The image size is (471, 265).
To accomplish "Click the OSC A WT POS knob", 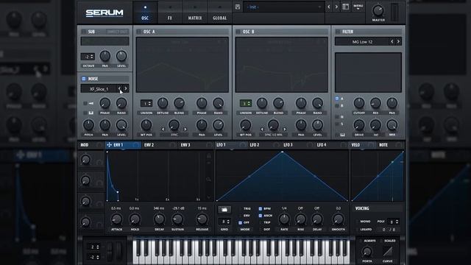I will (146, 125).
